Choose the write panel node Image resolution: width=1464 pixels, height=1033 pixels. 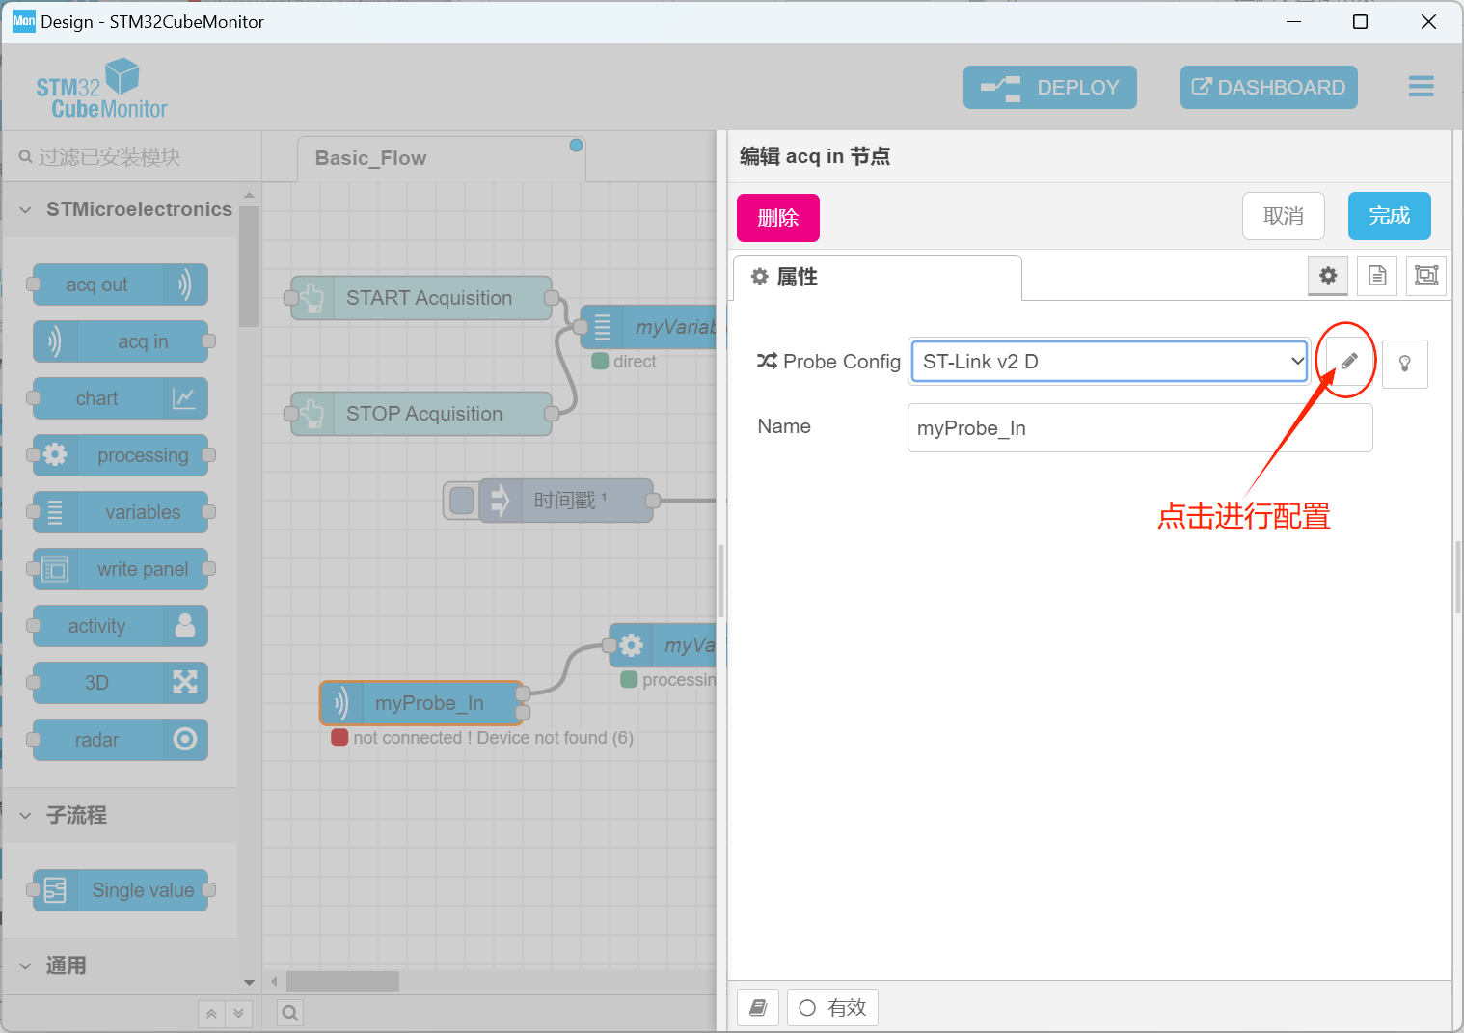[x=119, y=569]
